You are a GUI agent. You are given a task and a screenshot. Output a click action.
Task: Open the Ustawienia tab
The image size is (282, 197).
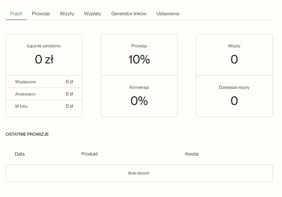click(x=168, y=14)
